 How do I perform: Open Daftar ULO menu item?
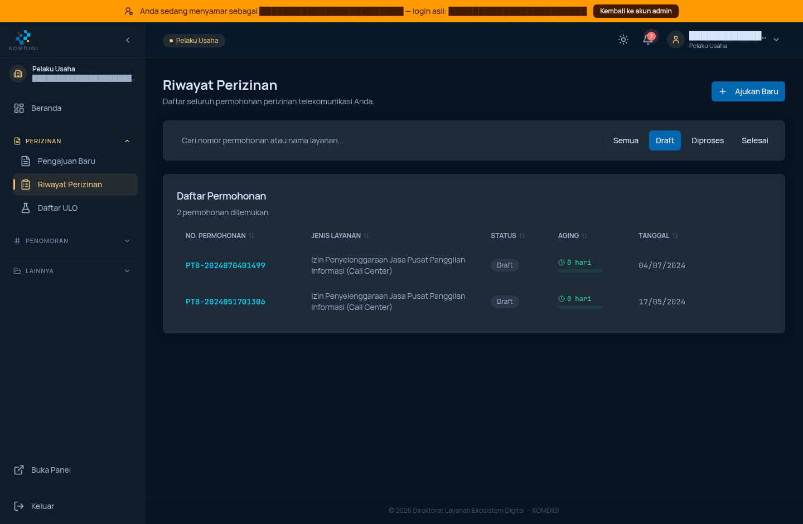click(75, 208)
